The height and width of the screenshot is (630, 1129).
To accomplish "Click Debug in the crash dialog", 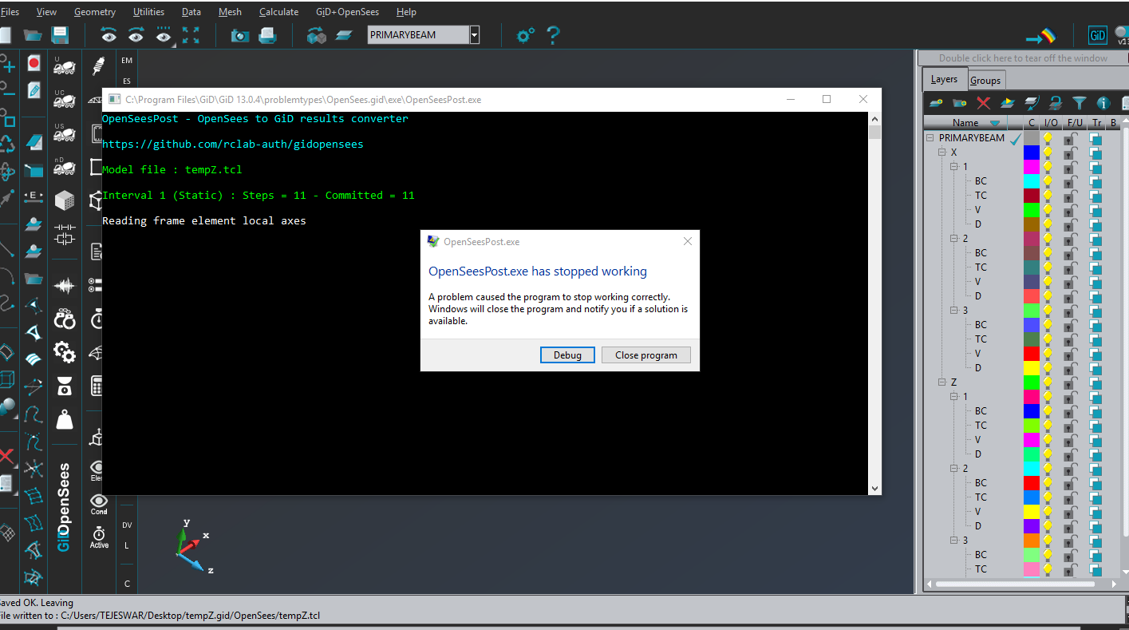I will [x=567, y=355].
